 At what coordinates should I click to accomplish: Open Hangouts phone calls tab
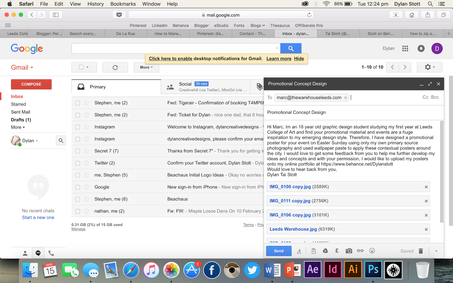coord(51,253)
